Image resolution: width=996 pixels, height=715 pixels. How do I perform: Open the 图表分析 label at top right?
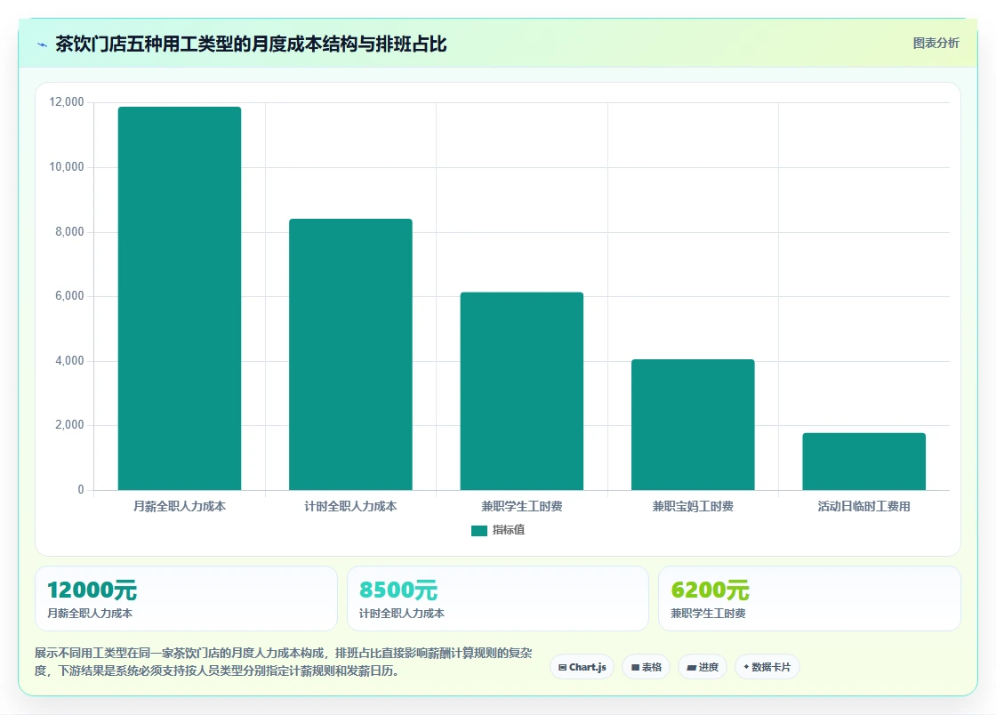tap(936, 44)
